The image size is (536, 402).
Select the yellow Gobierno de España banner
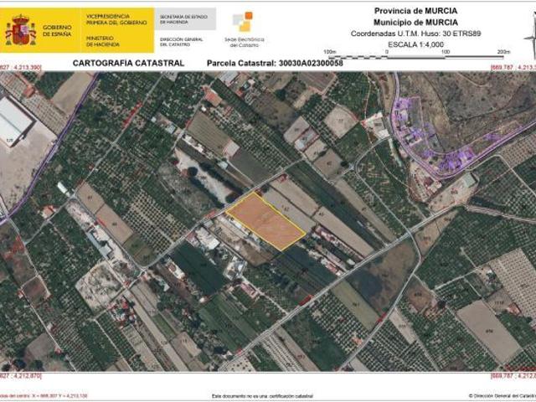click(77, 30)
